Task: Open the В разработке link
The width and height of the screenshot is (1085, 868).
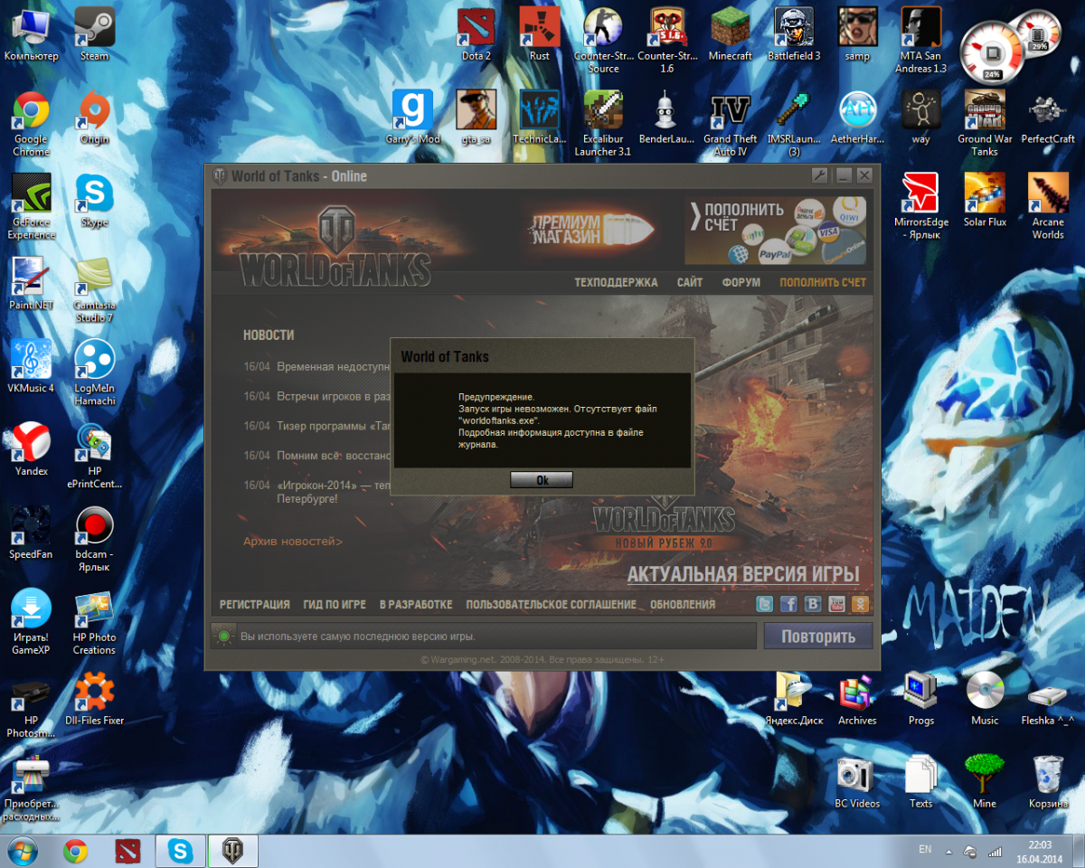Action: 416,604
